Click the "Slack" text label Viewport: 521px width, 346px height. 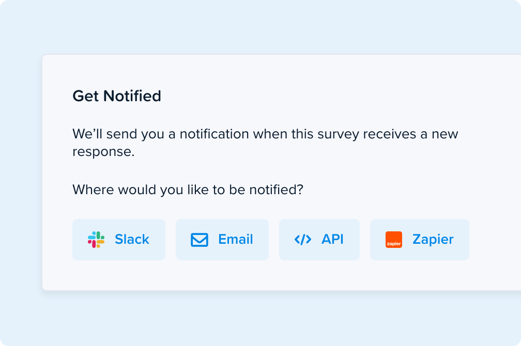pos(132,240)
